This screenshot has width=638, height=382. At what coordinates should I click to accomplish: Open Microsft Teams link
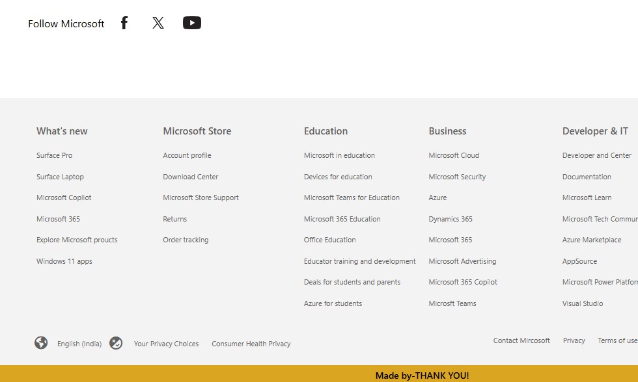pyautogui.click(x=452, y=303)
